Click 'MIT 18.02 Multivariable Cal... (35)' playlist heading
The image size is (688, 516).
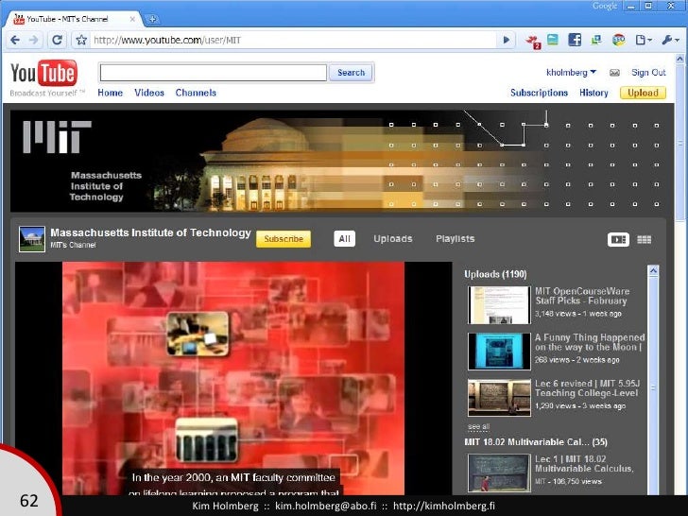pos(536,442)
